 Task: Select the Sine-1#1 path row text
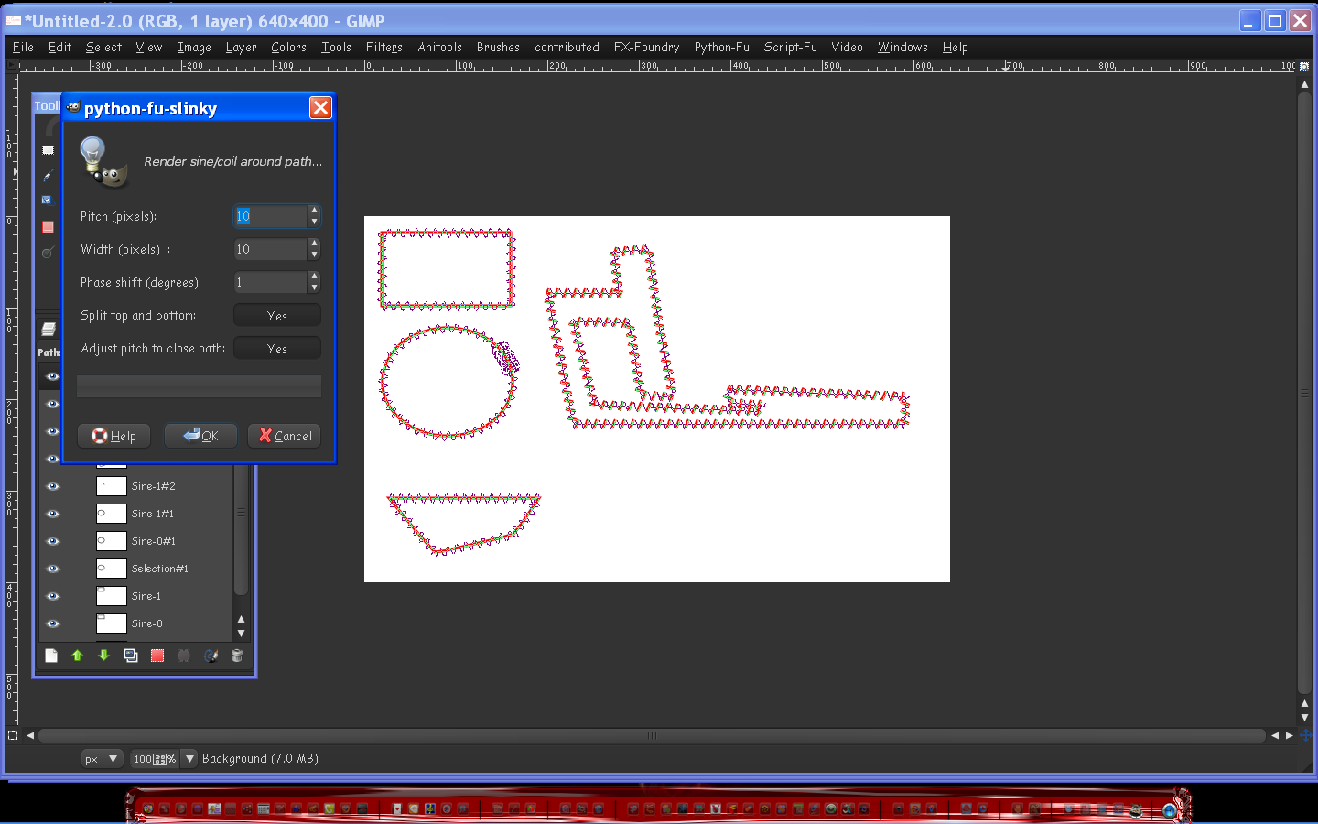pos(153,514)
